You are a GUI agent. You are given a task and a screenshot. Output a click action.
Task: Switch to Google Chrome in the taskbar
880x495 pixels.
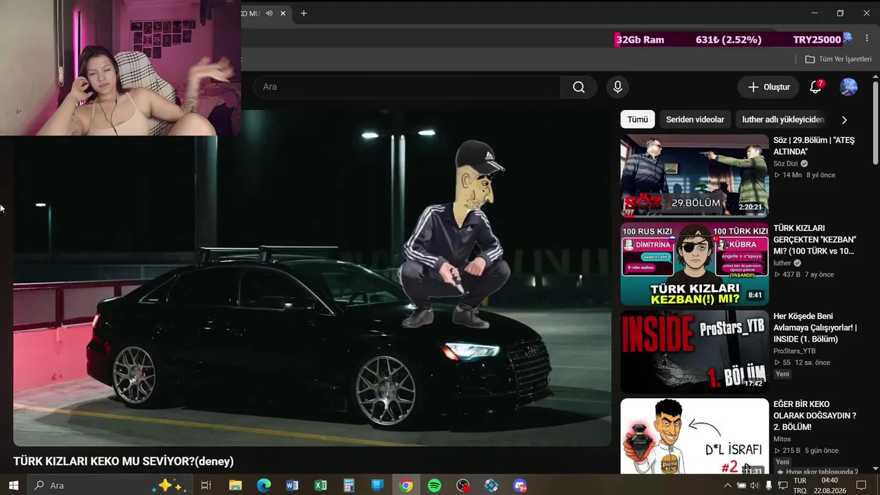406,485
